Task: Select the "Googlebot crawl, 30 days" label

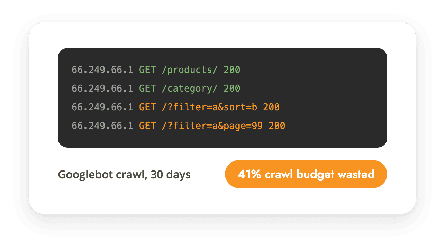Action: click(124, 175)
